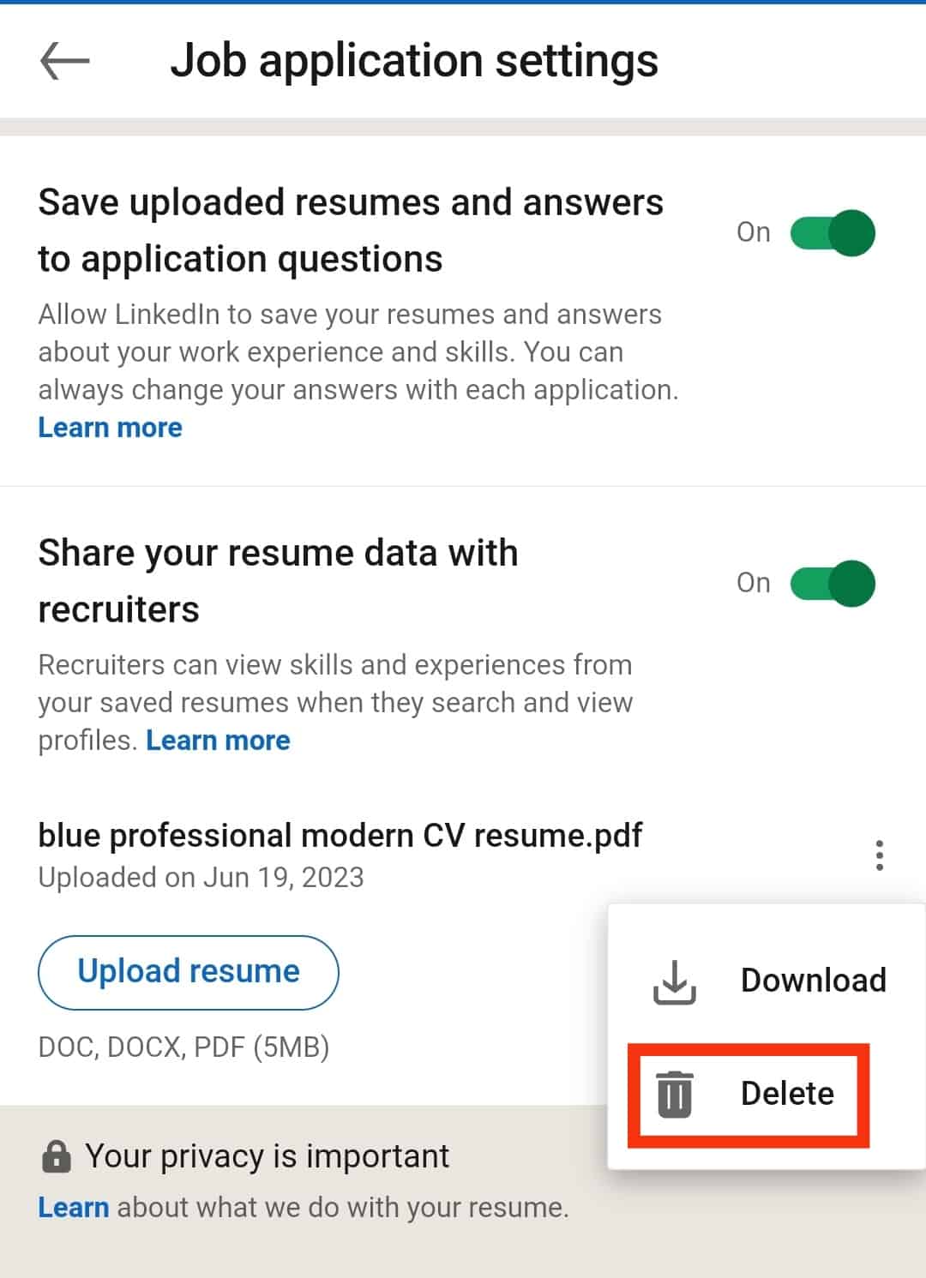Open the three-dot menu for the resume

(x=879, y=855)
